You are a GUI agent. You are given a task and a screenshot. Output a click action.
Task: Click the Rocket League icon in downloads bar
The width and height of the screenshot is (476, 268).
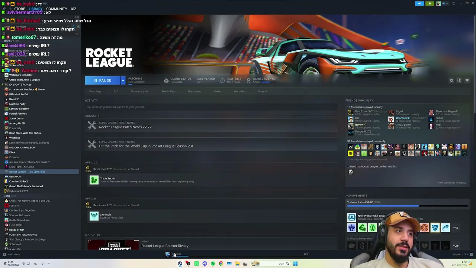click(168, 254)
